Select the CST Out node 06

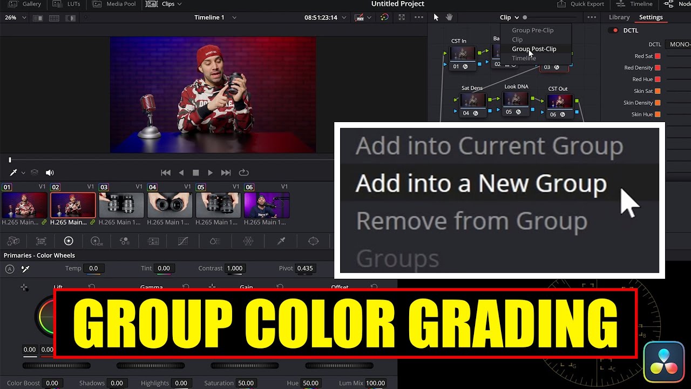(559, 105)
